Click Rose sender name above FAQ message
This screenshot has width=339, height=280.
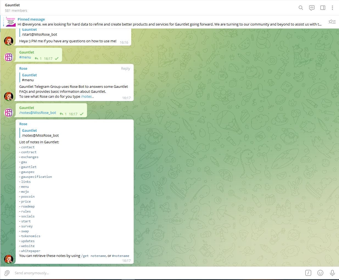23,68
